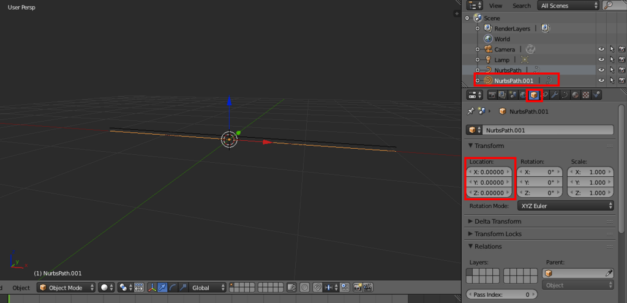
Task: Toggle renderability of NurbsPath.001
Action: tap(622, 80)
